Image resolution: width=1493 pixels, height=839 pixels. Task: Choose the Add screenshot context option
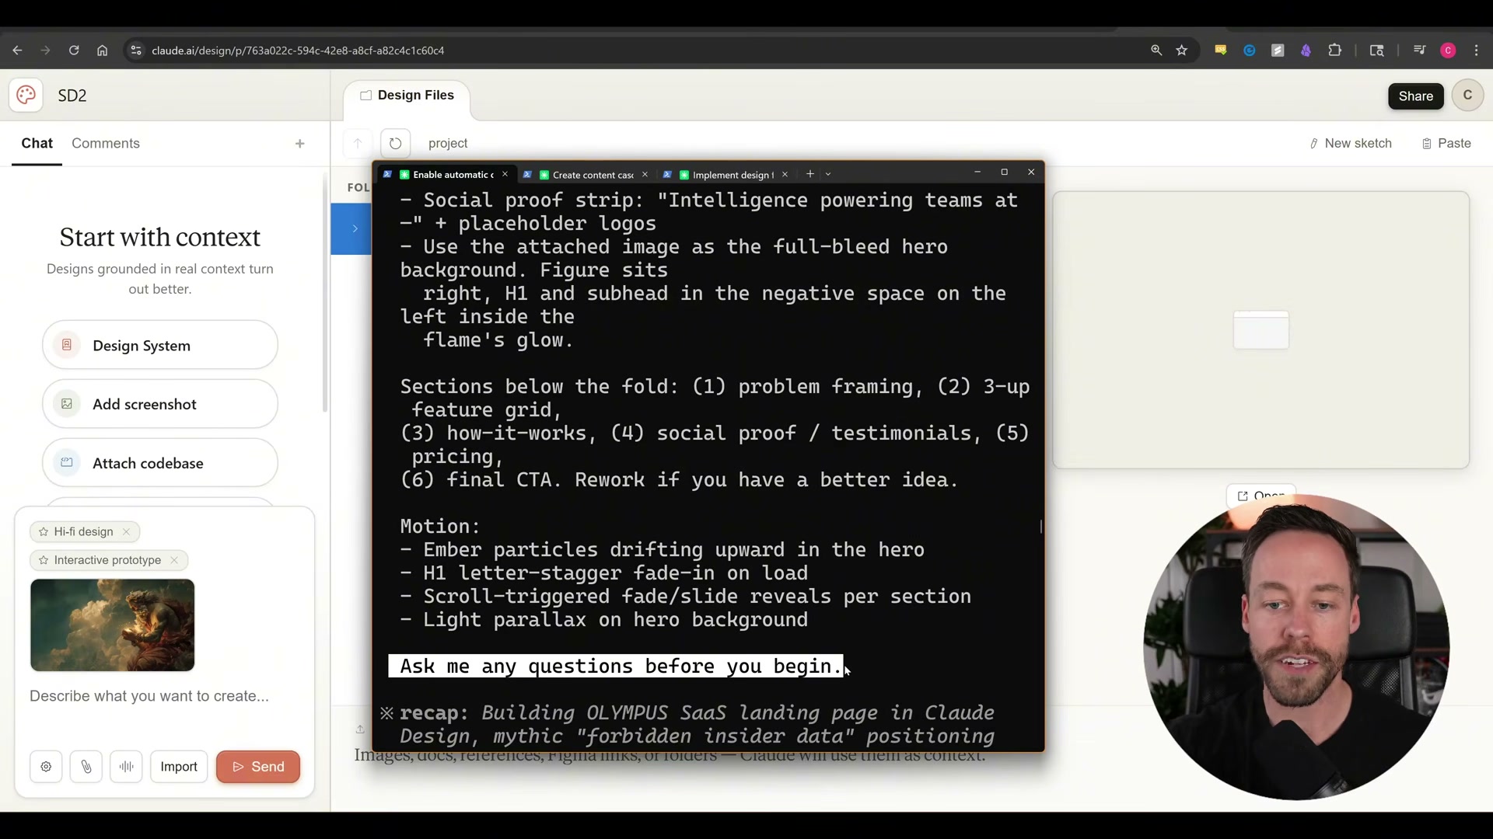160,404
